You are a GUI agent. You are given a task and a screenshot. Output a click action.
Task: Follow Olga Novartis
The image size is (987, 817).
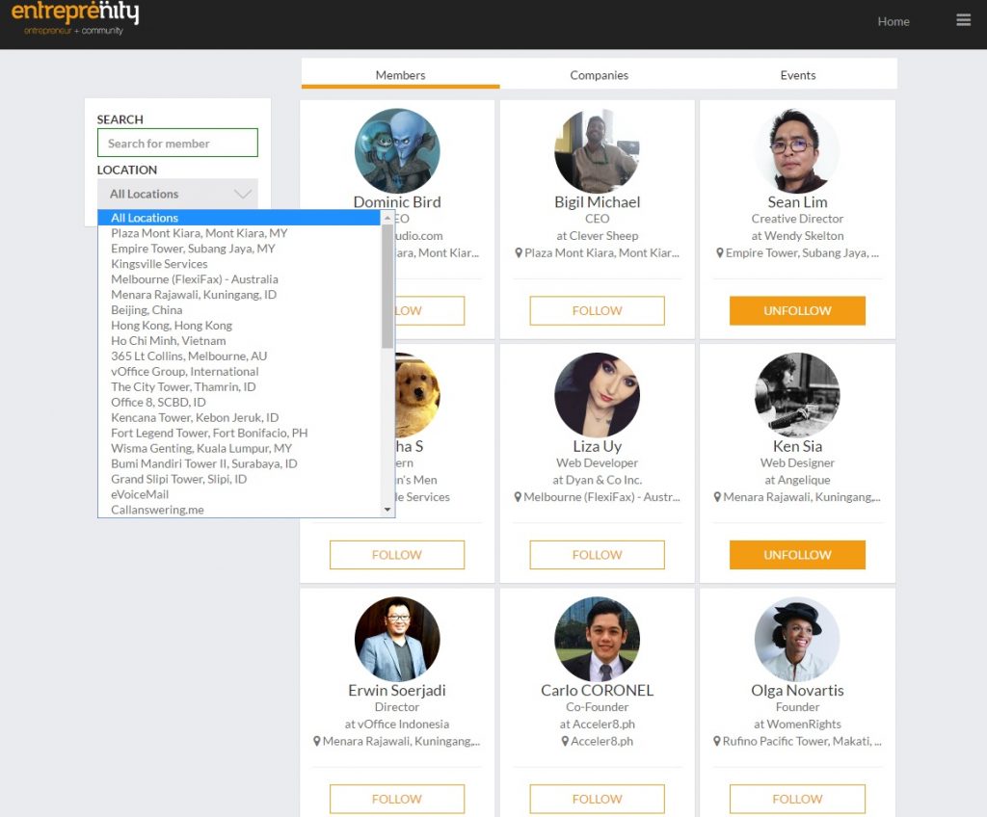coord(797,800)
